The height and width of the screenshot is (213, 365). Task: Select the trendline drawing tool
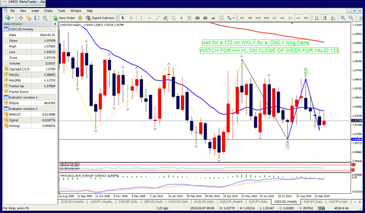pyautogui.click(x=158, y=18)
